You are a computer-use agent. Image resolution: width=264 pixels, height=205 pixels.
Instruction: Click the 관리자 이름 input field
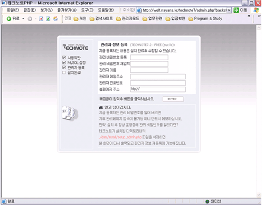tap(149, 70)
